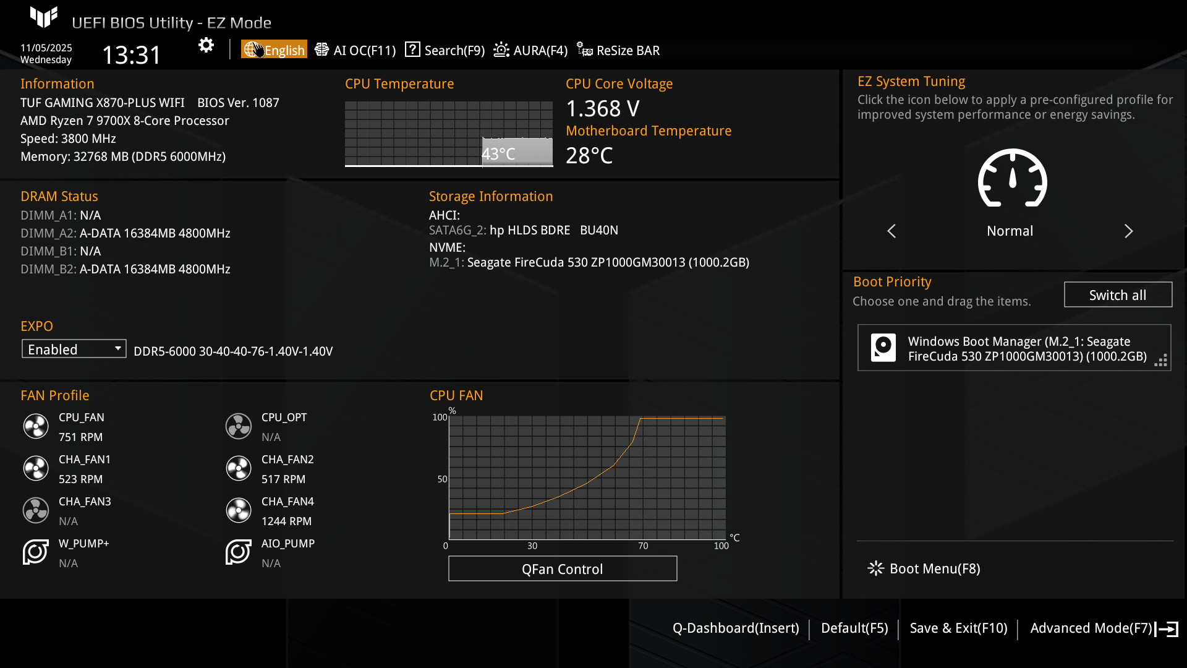
Task: Click the Switch all button
Action: coord(1117,295)
